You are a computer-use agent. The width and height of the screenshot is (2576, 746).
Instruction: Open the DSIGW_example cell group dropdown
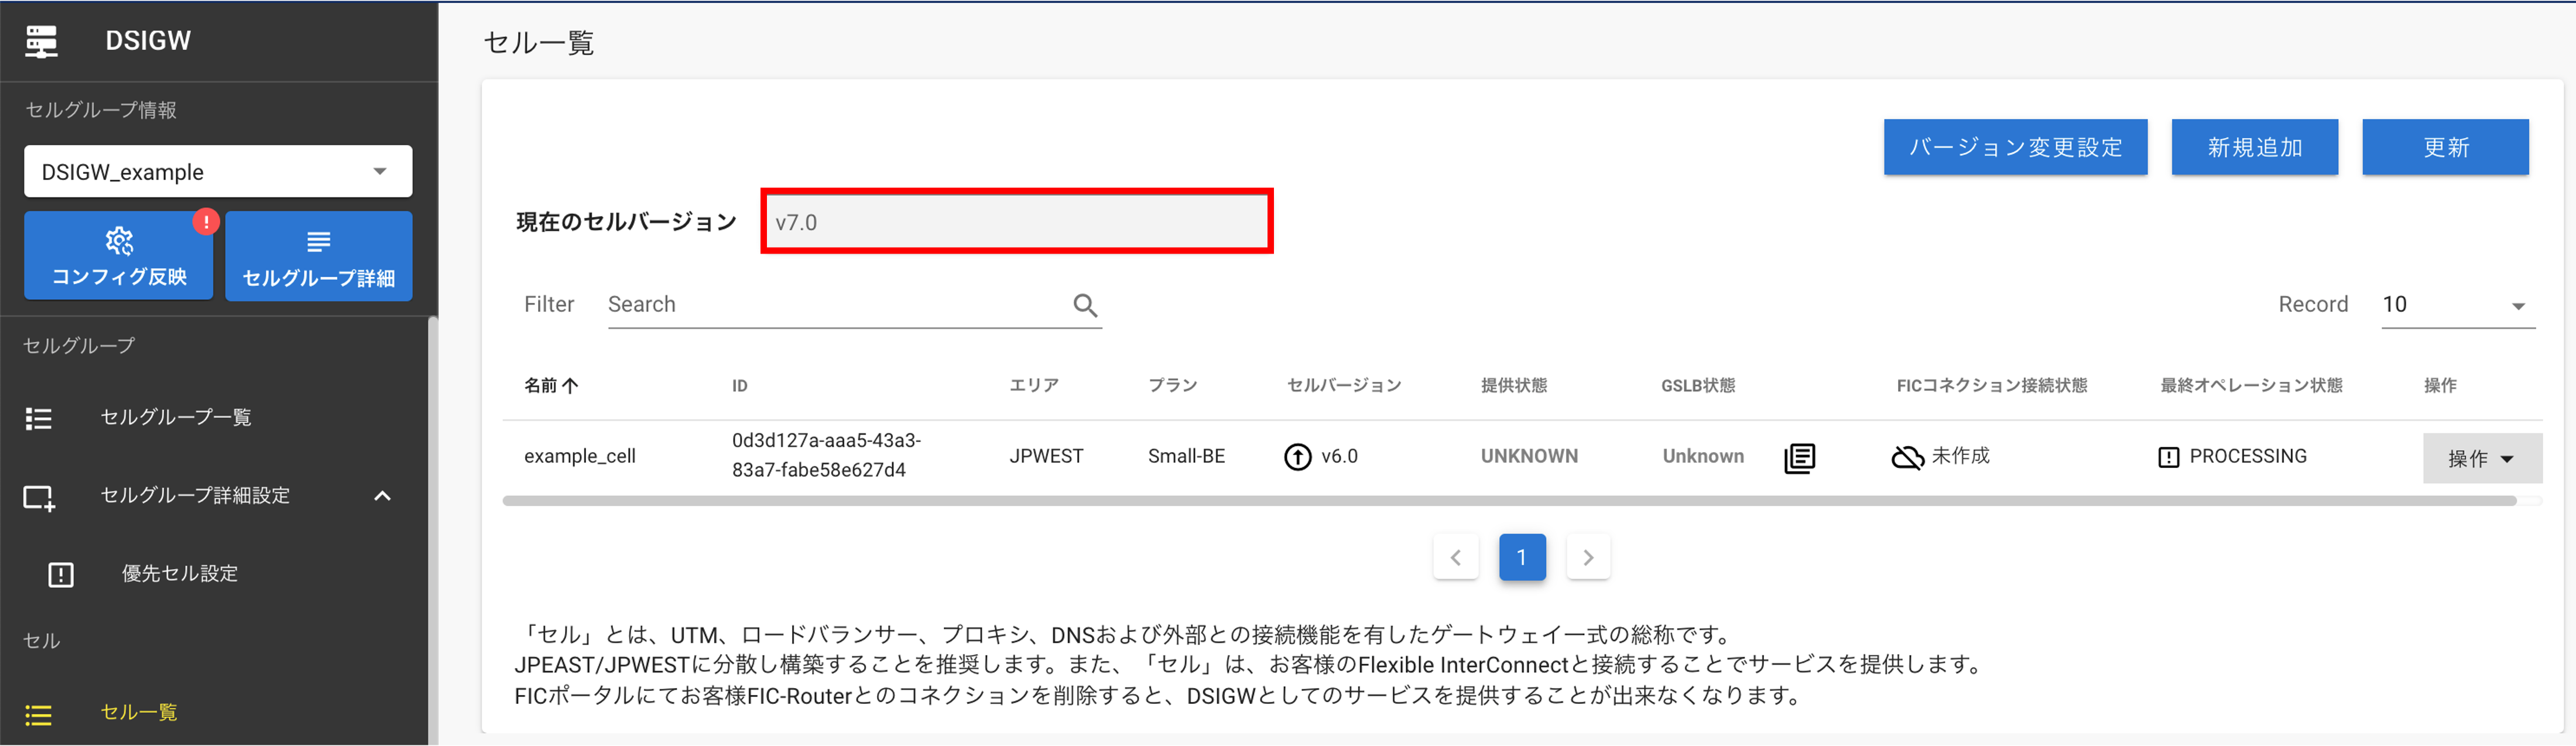[x=218, y=171]
